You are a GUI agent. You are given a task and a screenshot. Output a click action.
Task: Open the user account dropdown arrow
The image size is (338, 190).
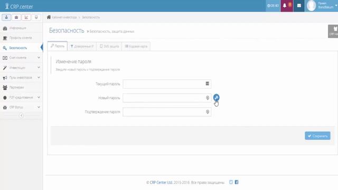[x=336, y=6]
